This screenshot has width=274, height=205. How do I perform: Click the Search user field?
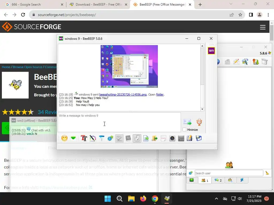[229, 173]
